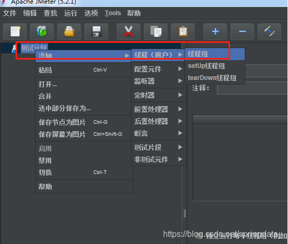Click the test plan flask icon
This screenshot has width=288, height=244.
pos(14,49)
